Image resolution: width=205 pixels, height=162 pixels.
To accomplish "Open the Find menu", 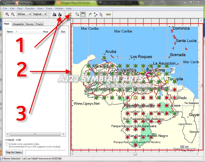I will (20, 8).
